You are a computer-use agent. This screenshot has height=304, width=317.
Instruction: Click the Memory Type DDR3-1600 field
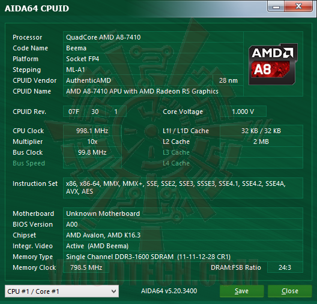(x=183, y=257)
